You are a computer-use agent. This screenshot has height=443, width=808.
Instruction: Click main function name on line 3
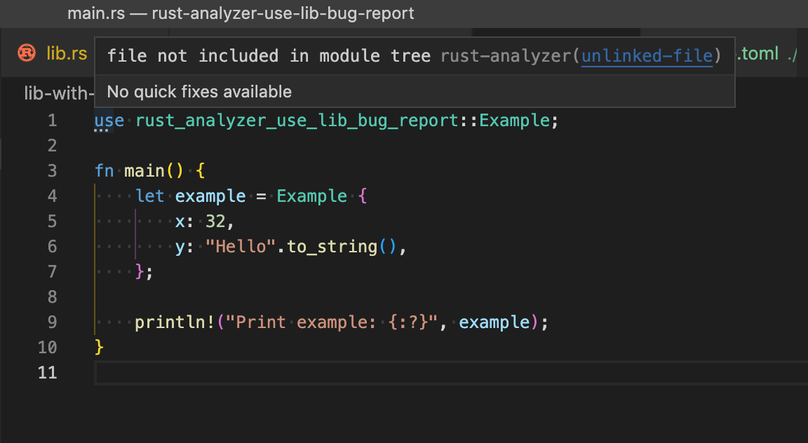coord(144,170)
